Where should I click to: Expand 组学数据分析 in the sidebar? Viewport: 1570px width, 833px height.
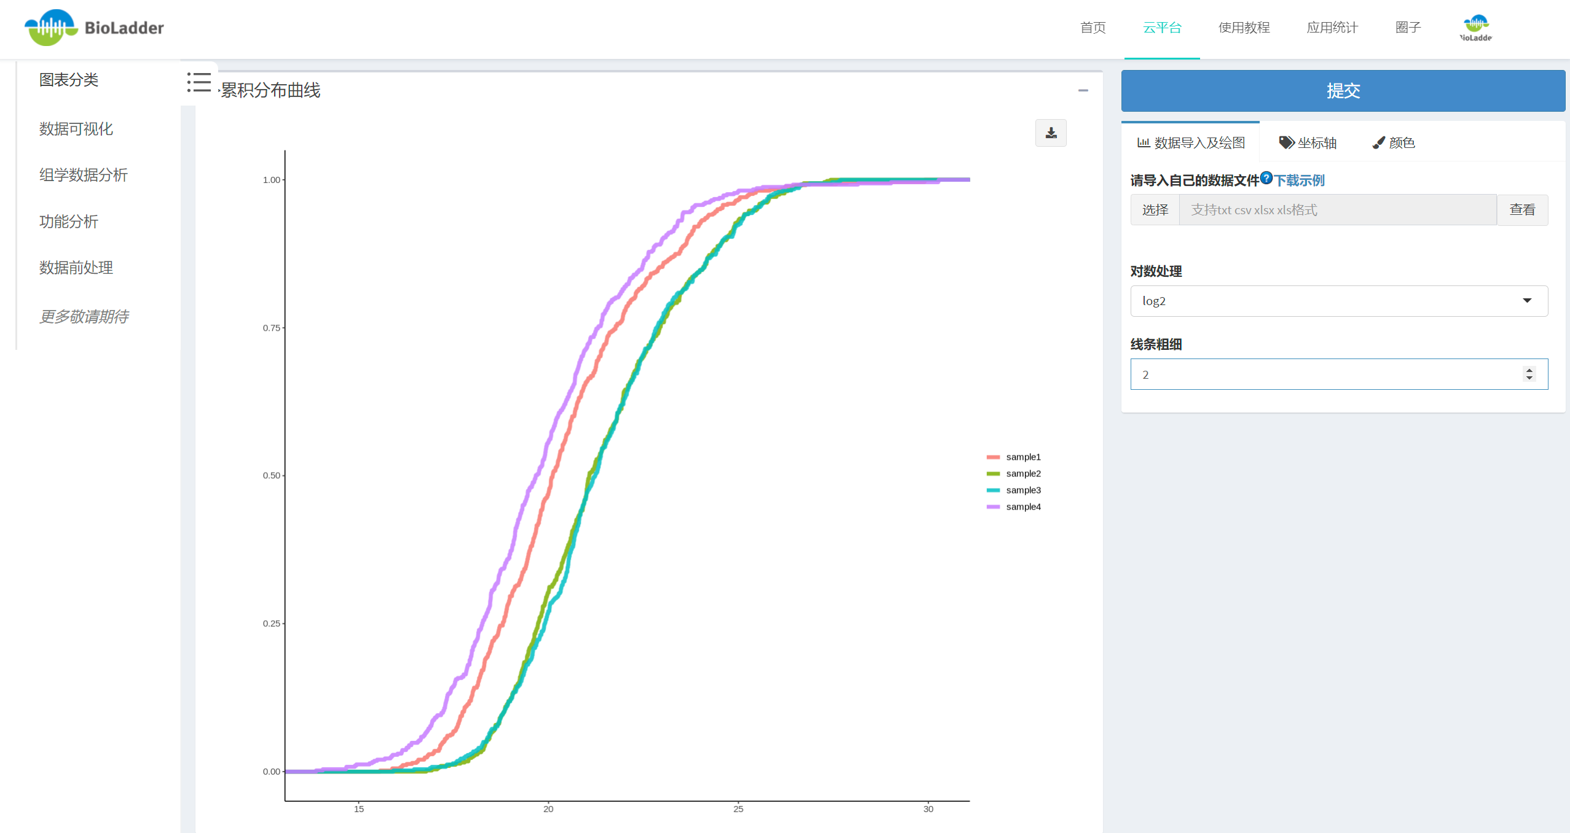tap(84, 175)
